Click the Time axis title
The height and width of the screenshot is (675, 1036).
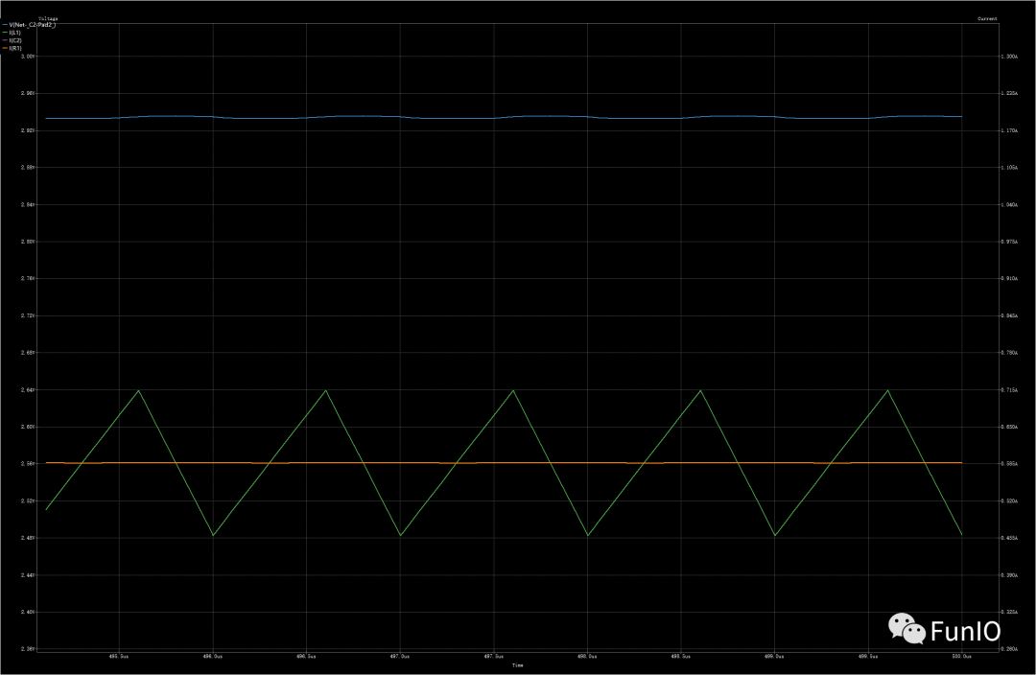517,665
